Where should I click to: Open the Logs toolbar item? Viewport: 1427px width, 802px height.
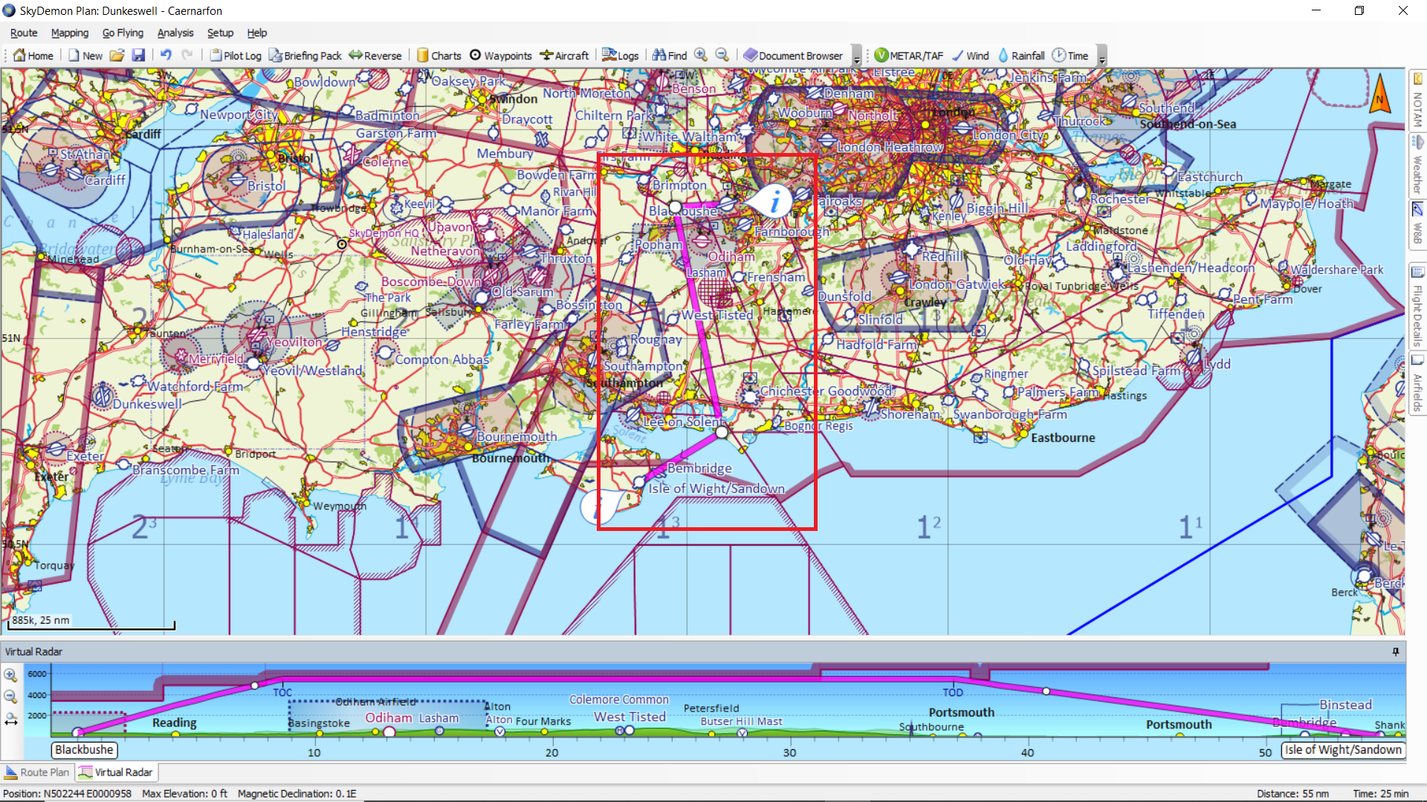[x=621, y=56]
